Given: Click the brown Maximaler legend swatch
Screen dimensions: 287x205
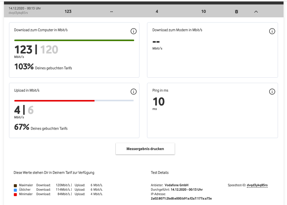Looking at the screenshot, I should 16,185.
